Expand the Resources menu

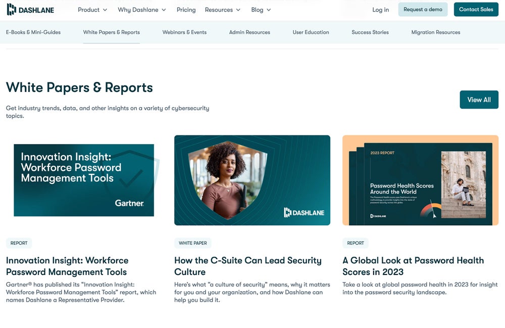223,10
